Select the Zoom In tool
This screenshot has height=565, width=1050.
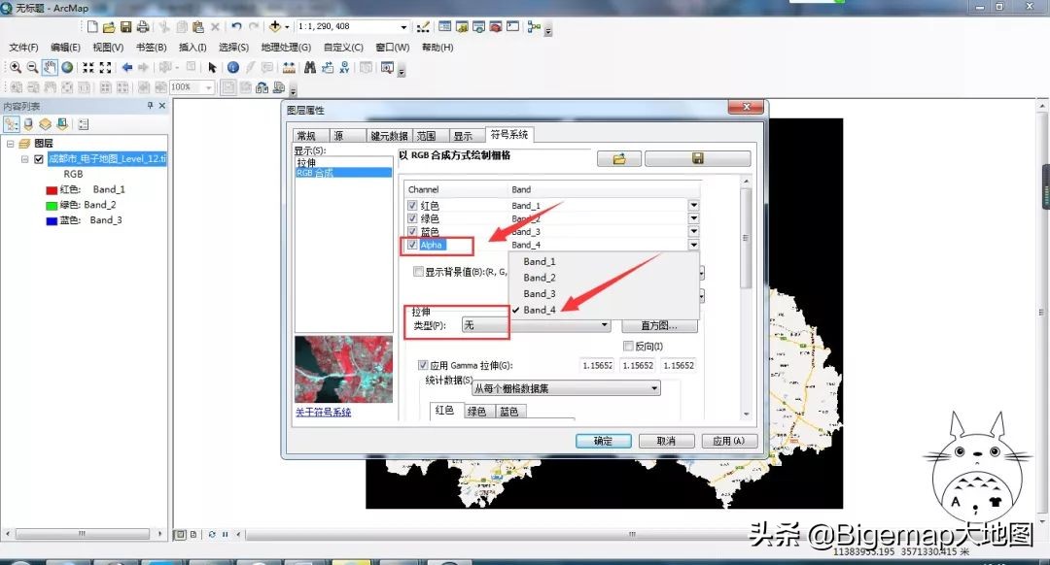pyautogui.click(x=17, y=67)
